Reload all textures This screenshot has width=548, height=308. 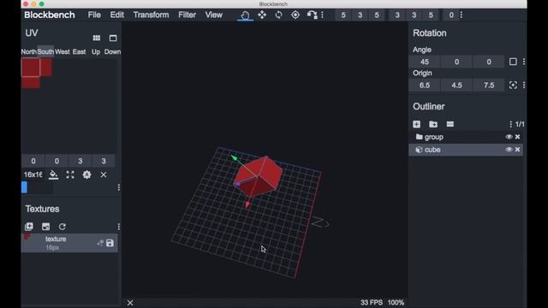click(63, 226)
